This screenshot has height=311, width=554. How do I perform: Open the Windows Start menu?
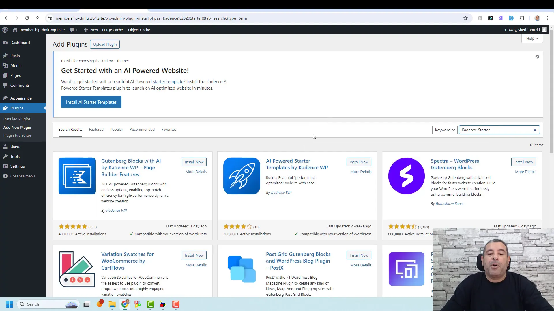pos(9,304)
